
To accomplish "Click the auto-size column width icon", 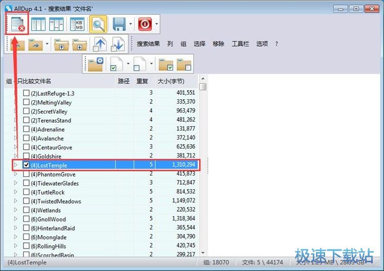I will coord(56,24).
